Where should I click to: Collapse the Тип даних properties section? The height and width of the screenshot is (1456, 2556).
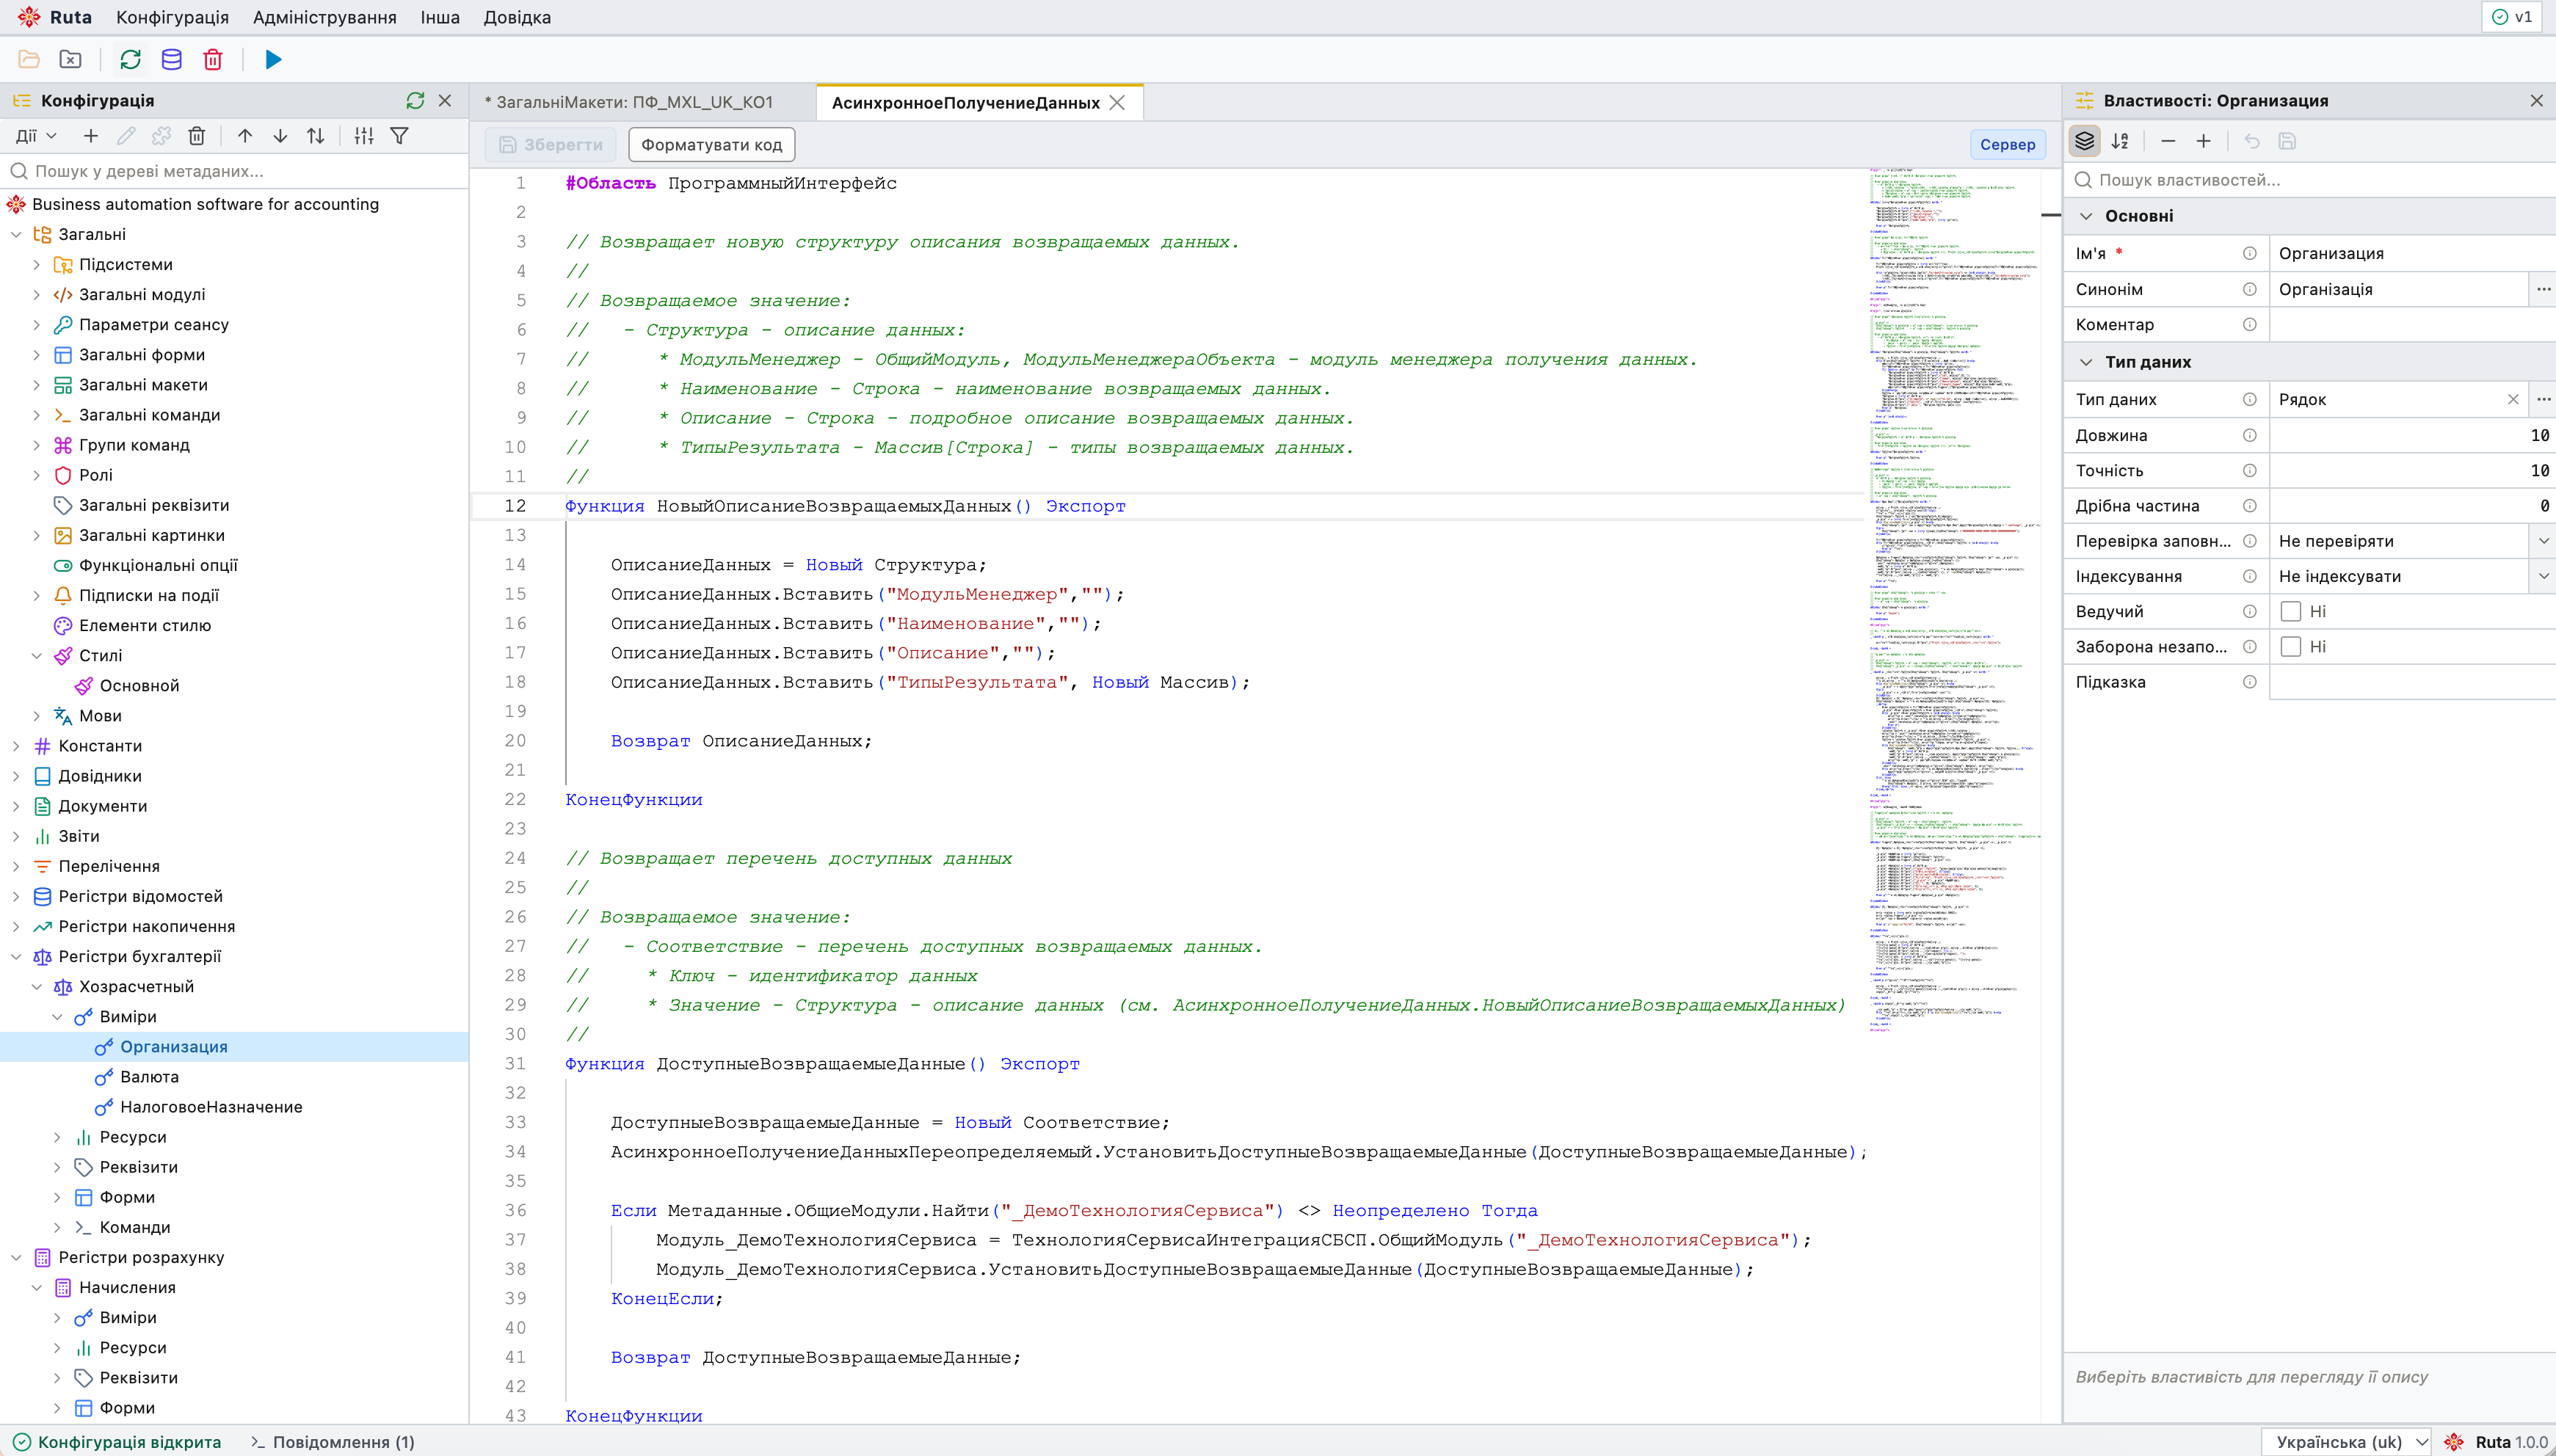[x=2086, y=362]
